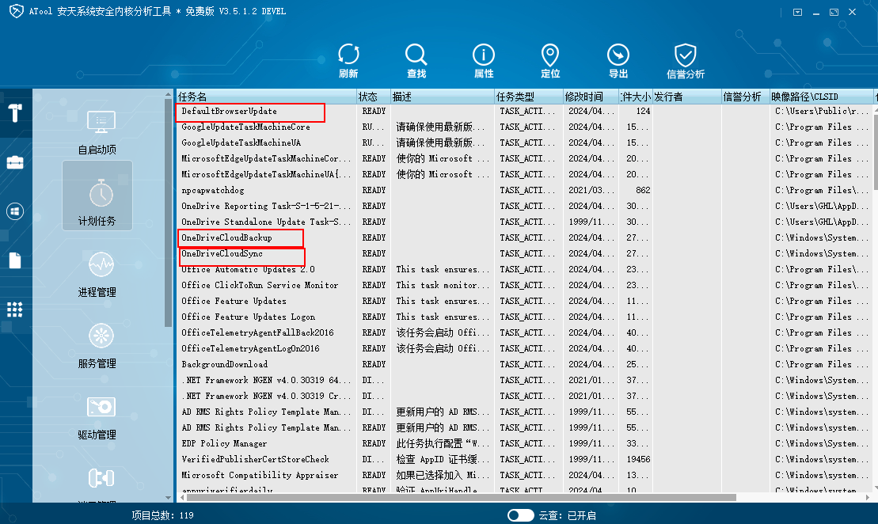Click the 定位 locate icon

(x=550, y=60)
